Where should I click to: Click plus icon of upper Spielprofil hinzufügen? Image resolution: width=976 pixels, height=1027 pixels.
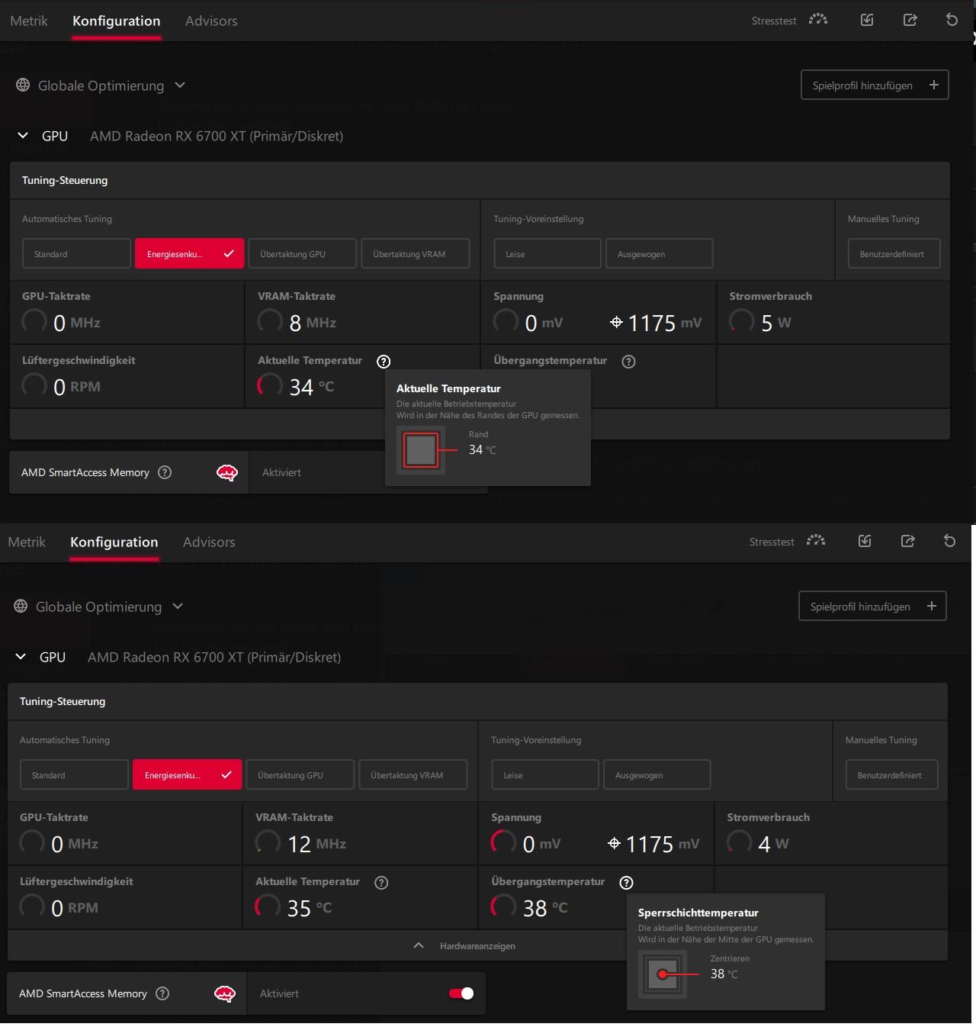click(x=933, y=85)
